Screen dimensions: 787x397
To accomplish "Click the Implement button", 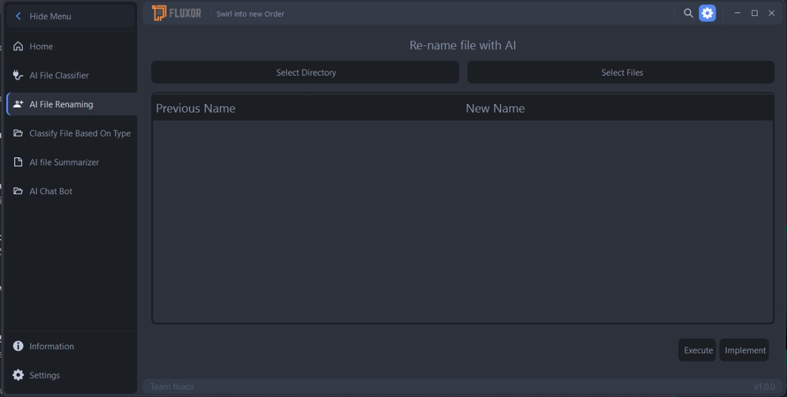I will point(744,350).
